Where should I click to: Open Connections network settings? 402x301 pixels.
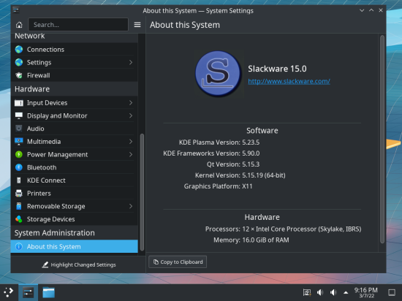(x=74, y=50)
